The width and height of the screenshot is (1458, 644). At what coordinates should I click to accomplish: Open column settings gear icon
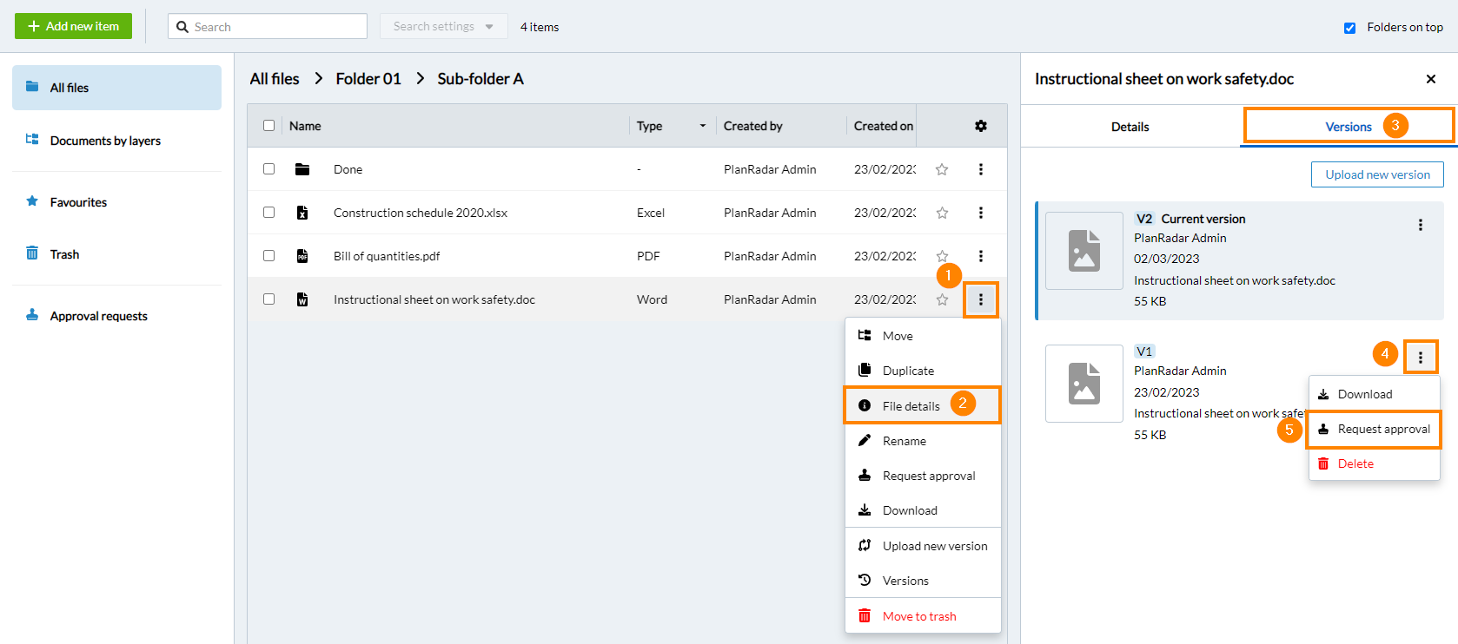(981, 126)
